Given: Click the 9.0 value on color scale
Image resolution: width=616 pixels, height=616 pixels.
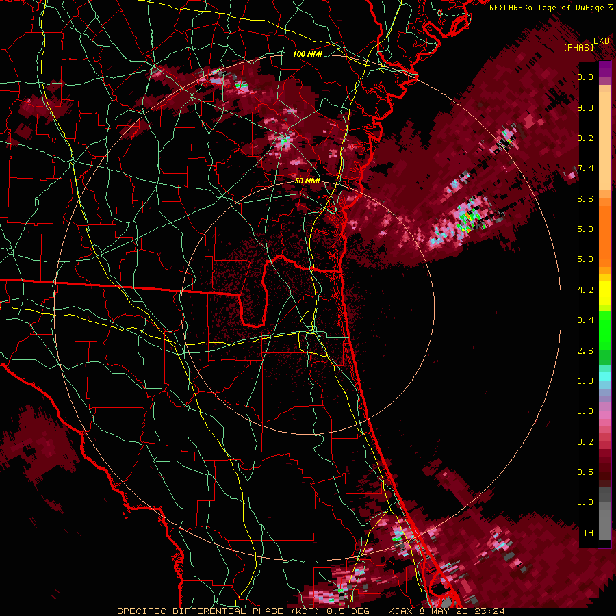Looking at the screenshot, I should pos(585,107).
